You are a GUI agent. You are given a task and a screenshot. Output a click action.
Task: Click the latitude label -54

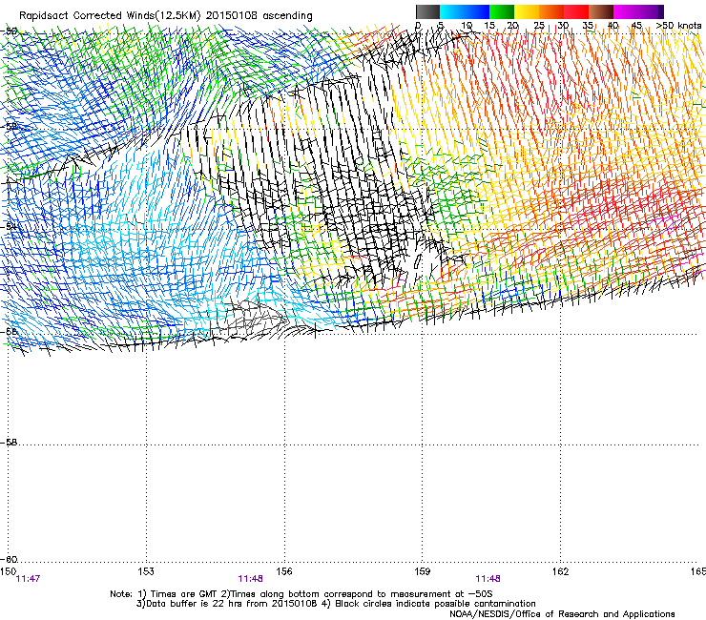click(9, 226)
